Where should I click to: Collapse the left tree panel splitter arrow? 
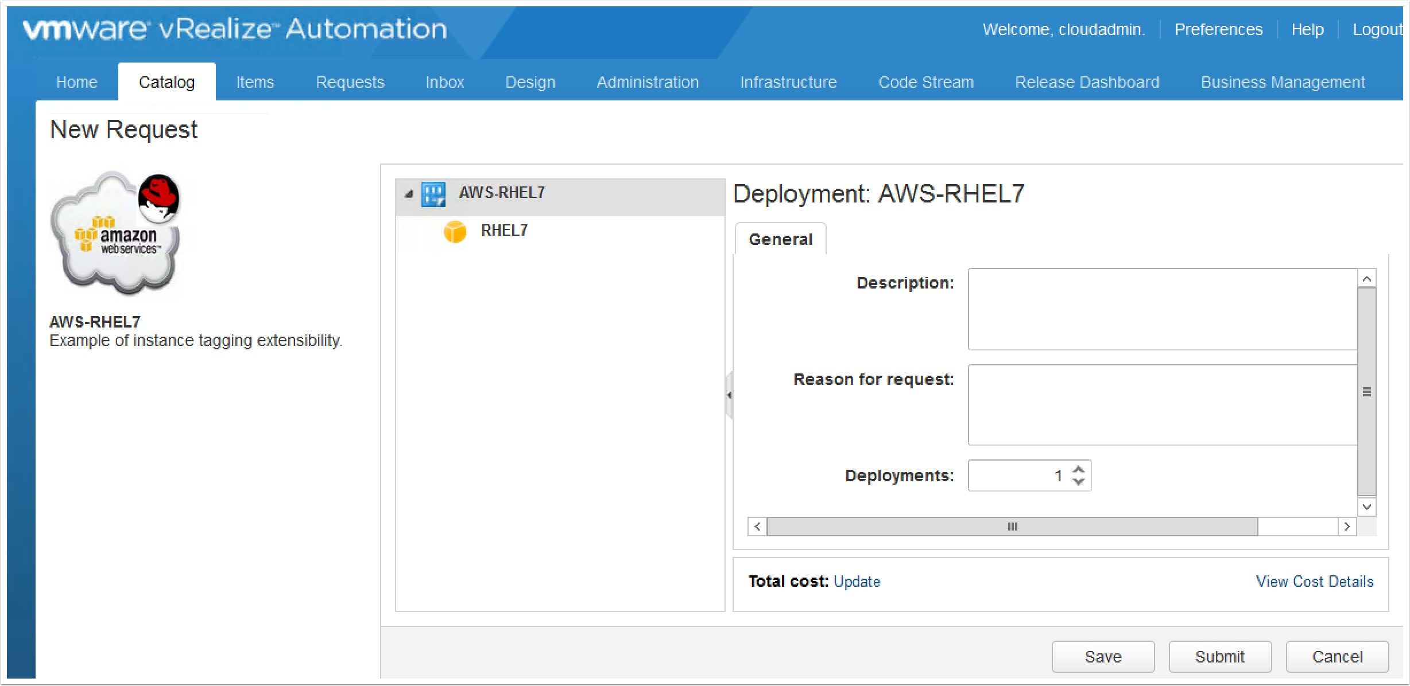[x=729, y=395]
